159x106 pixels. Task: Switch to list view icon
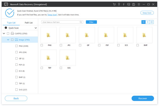[x=148, y=22]
